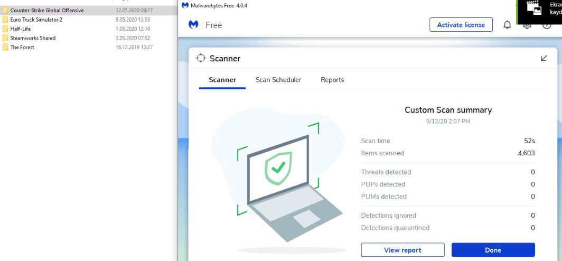Click Malwarebytes Free 4.0.4 window title

(219, 5)
